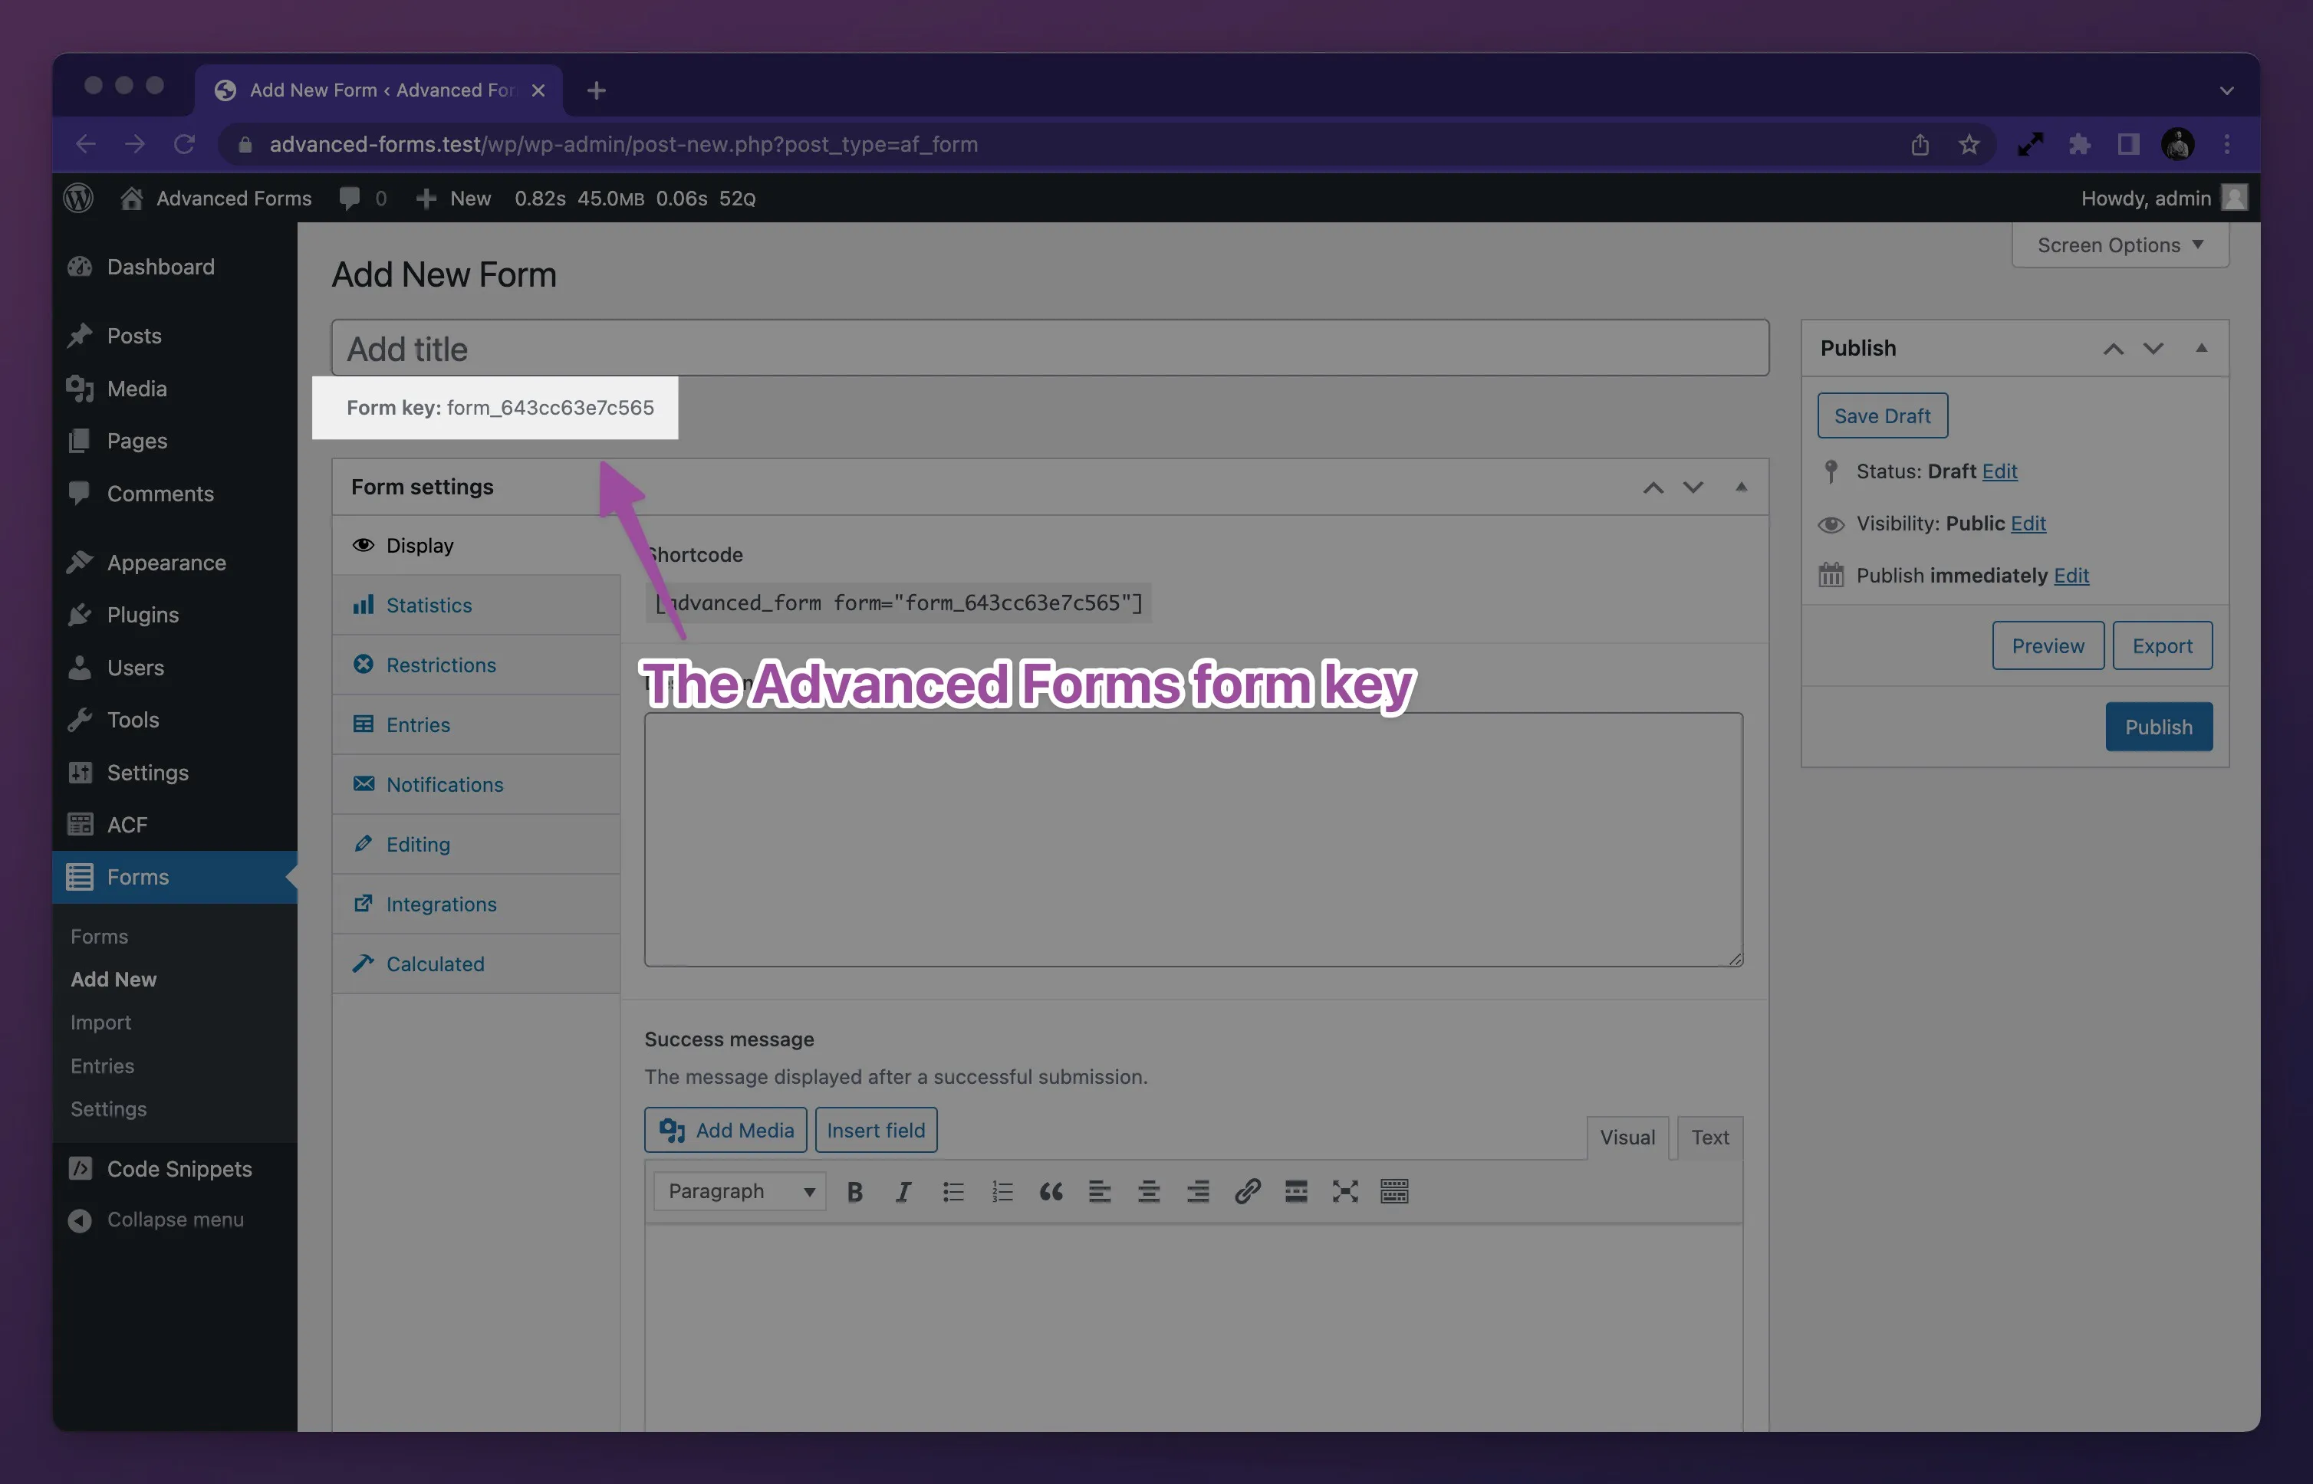The image size is (2313, 1484).
Task: Click the large description textarea
Action: (x=1193, y=839)
